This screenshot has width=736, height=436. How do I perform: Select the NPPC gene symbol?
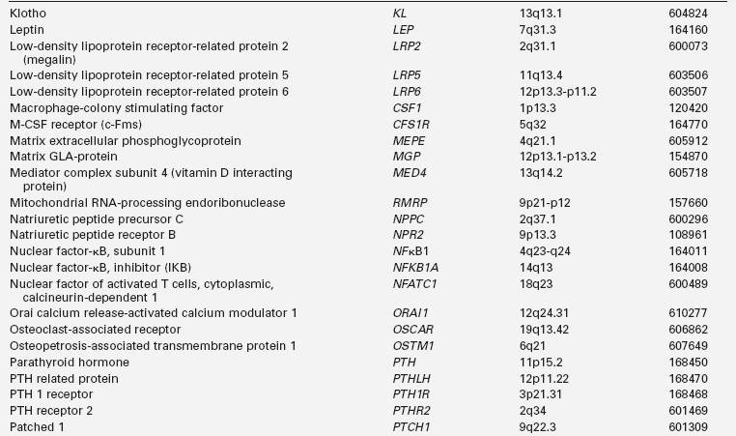point(406,218)
